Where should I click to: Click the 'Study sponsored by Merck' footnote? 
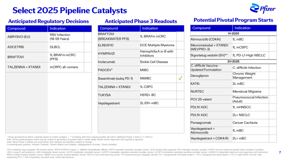[x=37, y=137]
